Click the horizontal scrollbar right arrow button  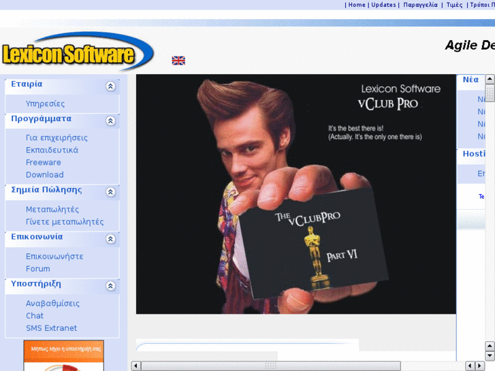pyautogui.click(x=479, y=366)
